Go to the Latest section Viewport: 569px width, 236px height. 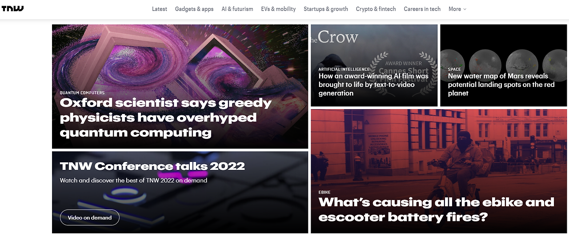pyautogui.click(x=160, y=9)
